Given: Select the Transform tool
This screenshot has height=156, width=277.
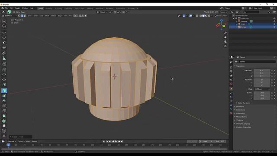Looking at the screenshot, I should pos(4,47).
